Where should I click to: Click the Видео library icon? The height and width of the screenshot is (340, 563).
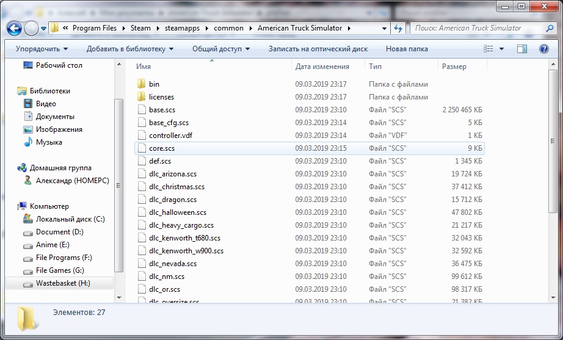point(28,104)
